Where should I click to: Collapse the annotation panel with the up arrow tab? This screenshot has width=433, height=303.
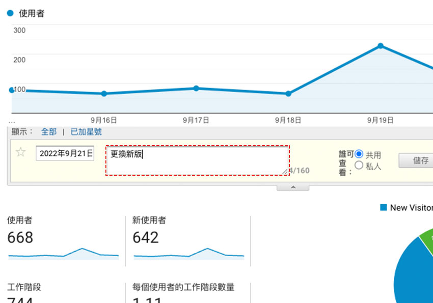293,187
